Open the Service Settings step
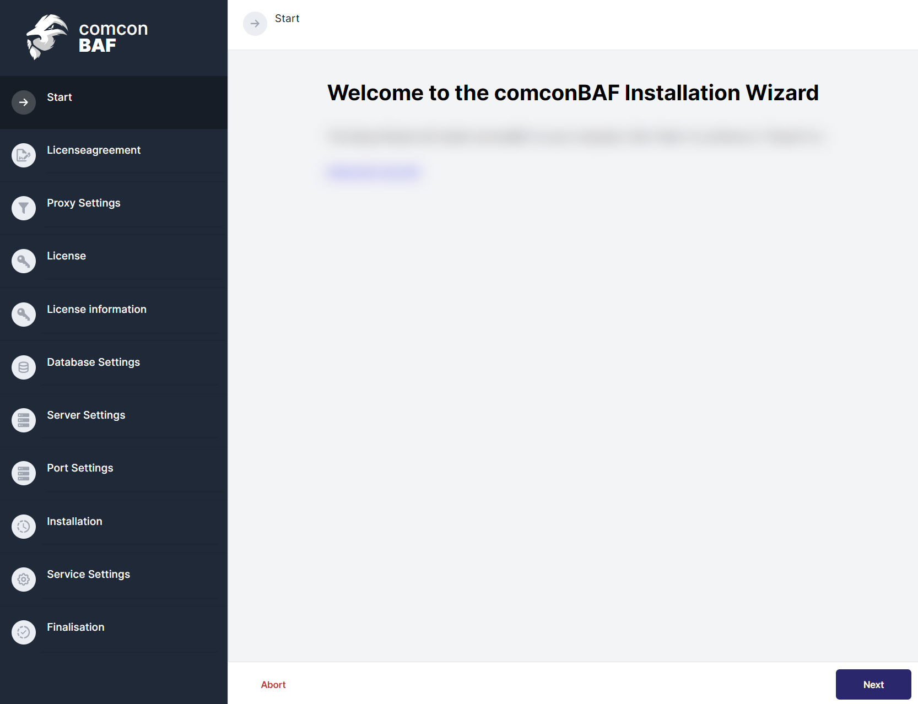Screen dimensions: 918x704 [89, 574]
